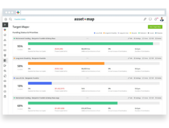Click the 'N/A' value in the Loss of Life row
This screenshot has height=128, width=169.
(83, 89)
